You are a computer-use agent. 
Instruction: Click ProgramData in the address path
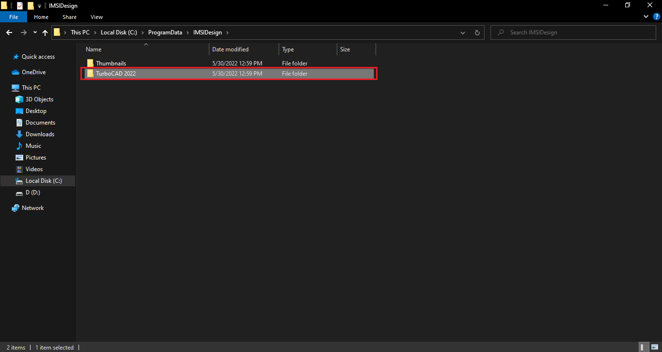coord(165,32)
